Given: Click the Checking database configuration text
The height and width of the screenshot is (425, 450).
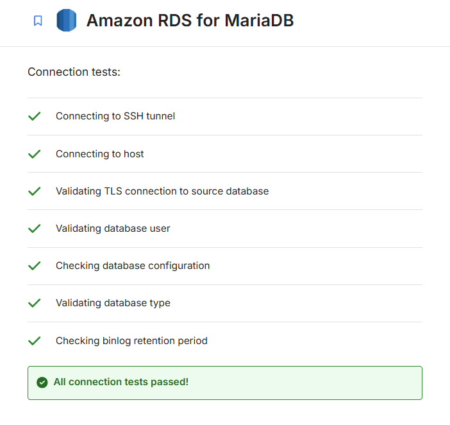Looking at the screenshot, I should (133, 266).
